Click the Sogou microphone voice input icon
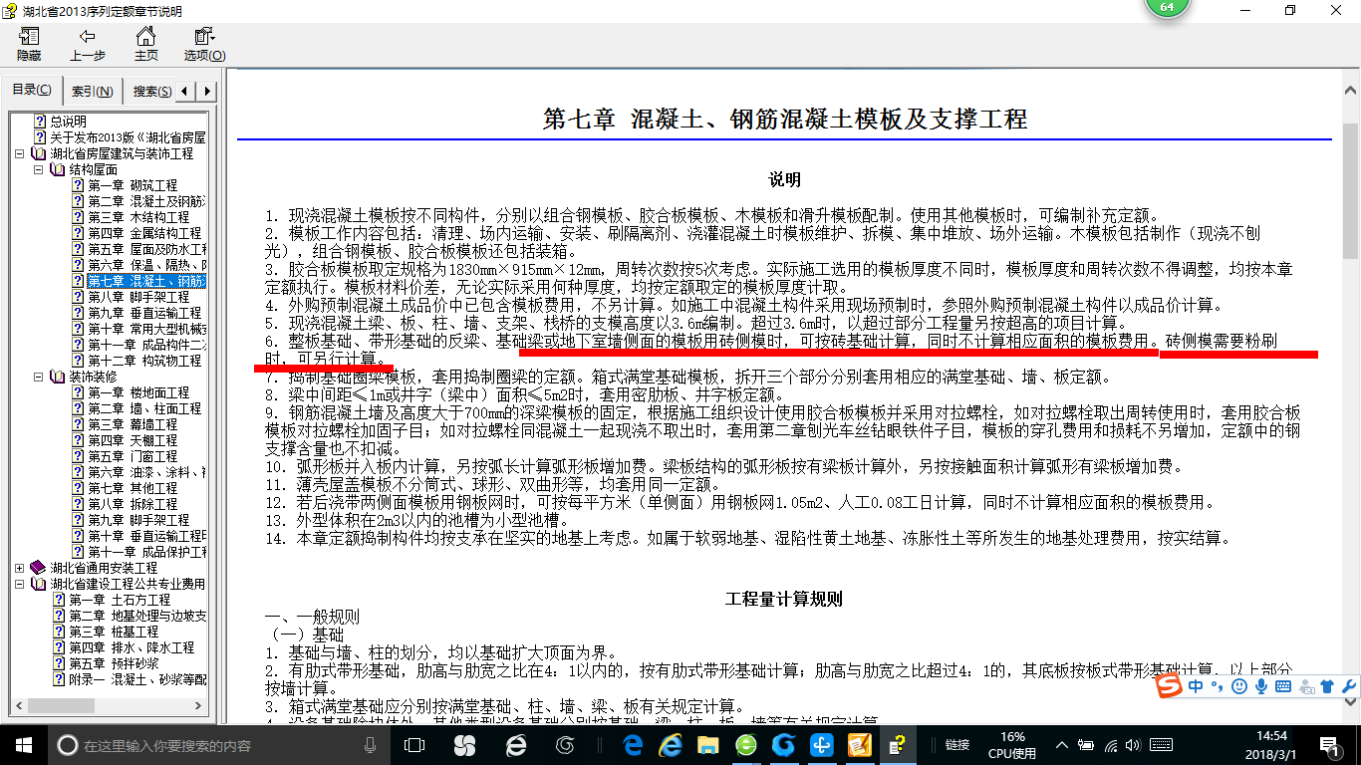The height and width of the screenshot is (765, 1361). pyautogui.click(x=1260, y=686)
